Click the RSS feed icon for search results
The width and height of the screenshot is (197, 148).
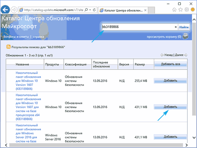click(x=8, y=47)
